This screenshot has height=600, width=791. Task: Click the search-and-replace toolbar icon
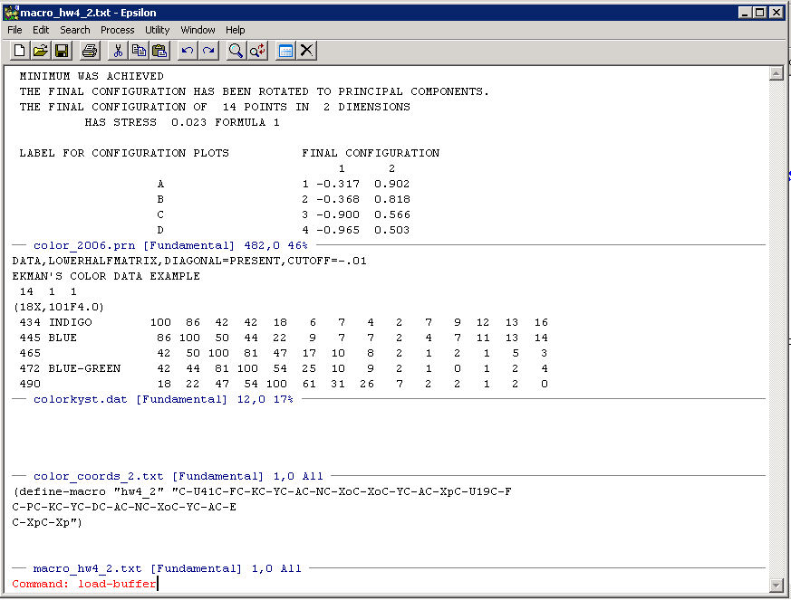[257, 51]
